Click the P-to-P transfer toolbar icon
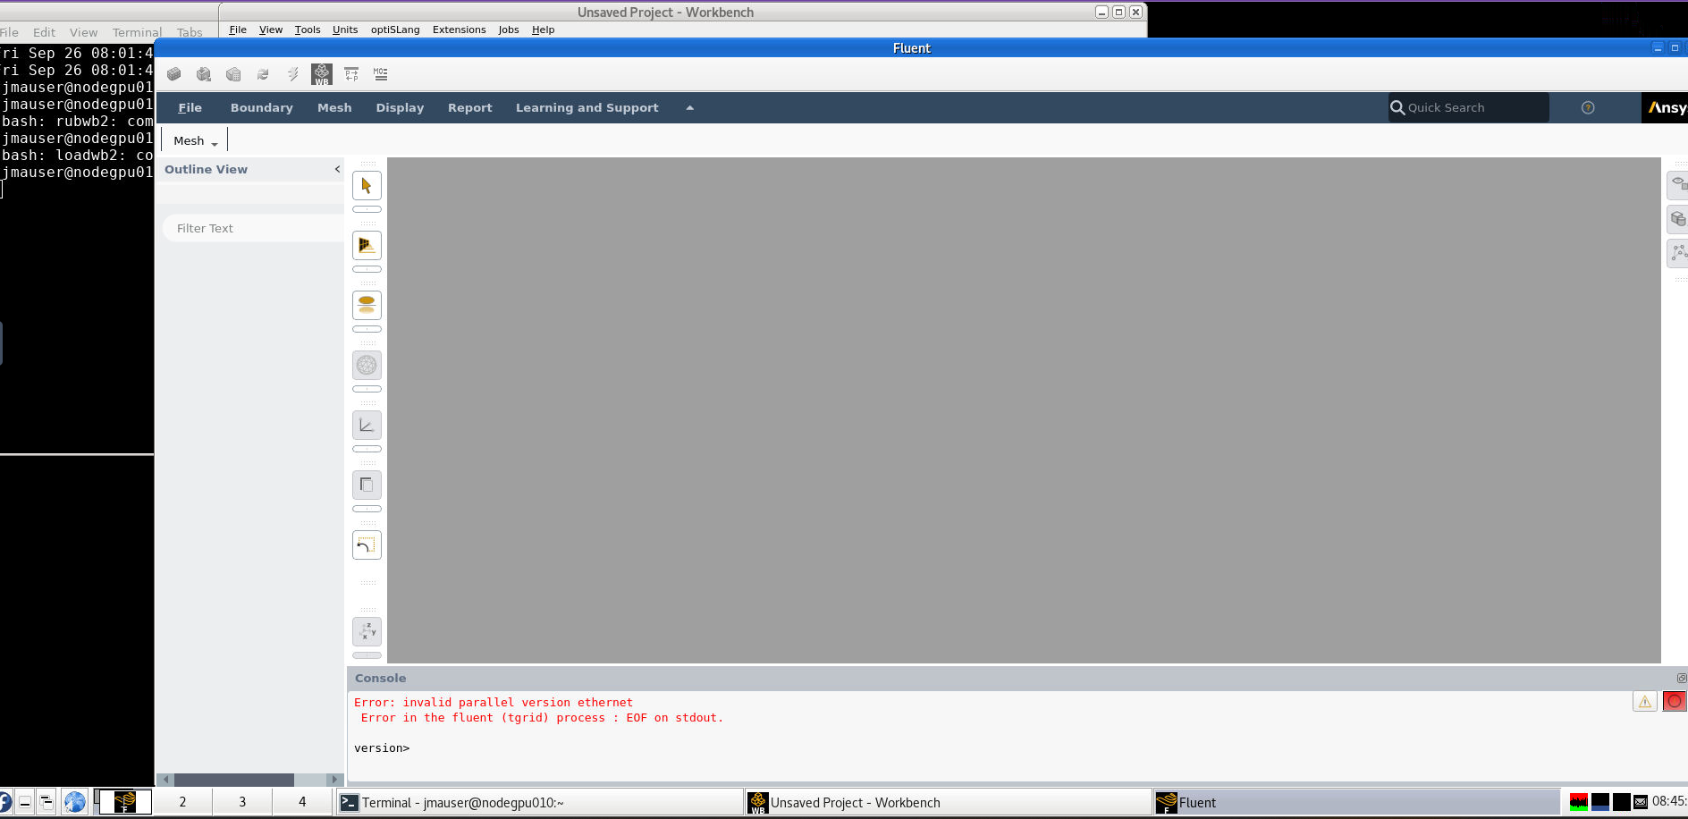 click(x=351, y=74)
